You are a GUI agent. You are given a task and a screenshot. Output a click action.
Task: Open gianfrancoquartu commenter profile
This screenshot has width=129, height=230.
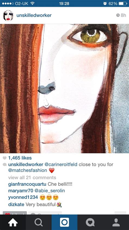coord(27,184)
